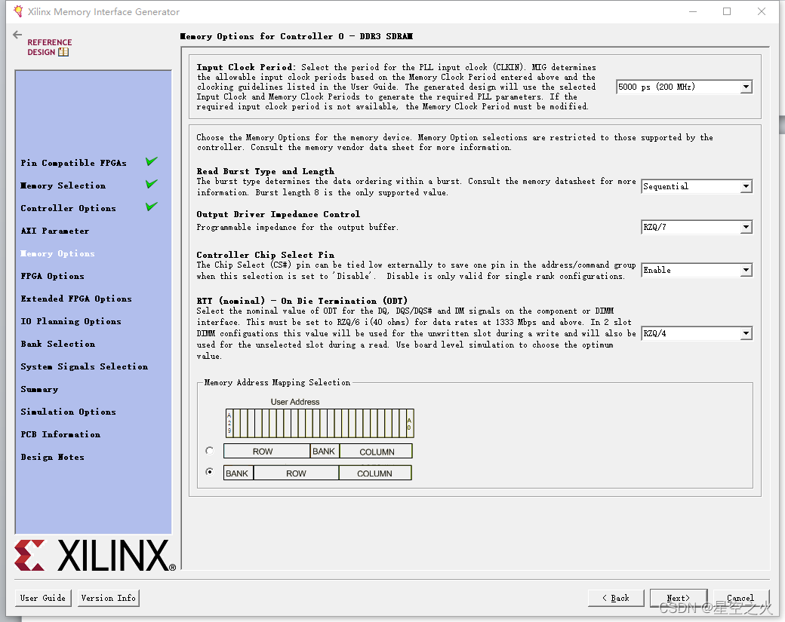Select BANK ROW COLUMN address mapping radio
The image size is (785, 622).
click(x=210, y=471)
